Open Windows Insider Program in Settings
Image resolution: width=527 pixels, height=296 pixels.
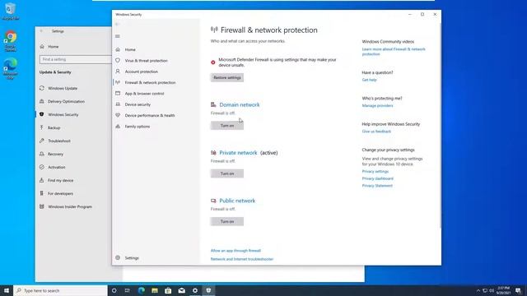point(70,206)
